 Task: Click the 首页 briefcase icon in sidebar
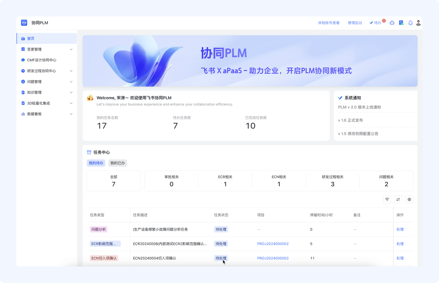(23, 39)
